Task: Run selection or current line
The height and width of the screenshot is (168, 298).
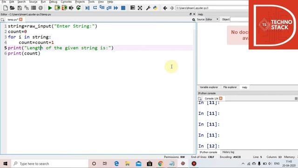Action: 71,8
